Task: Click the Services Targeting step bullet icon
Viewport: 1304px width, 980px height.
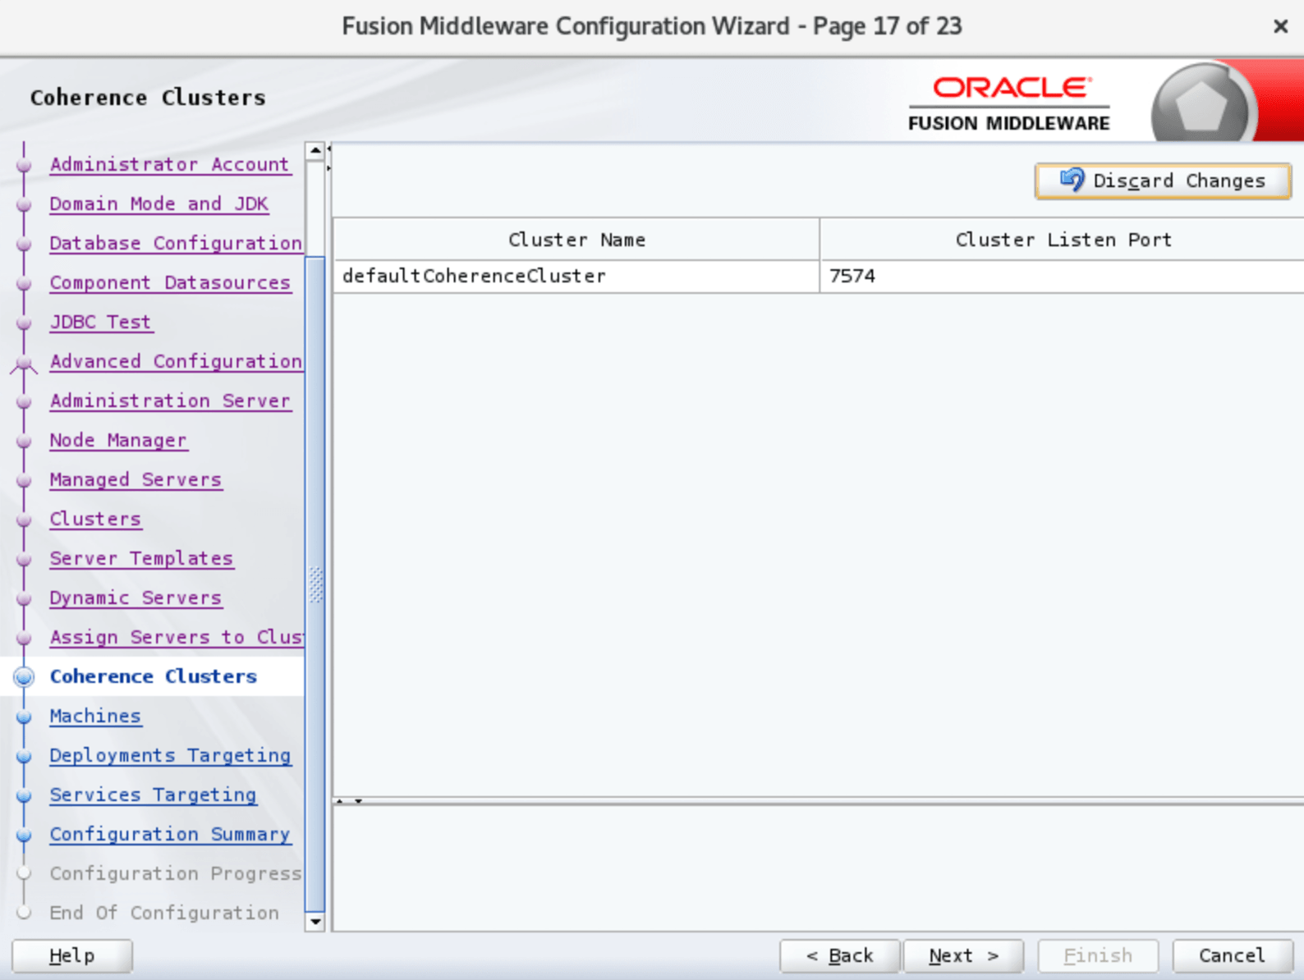Action: (x=24, y=795)
